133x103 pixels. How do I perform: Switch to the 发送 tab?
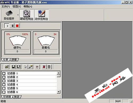(17, 97)
